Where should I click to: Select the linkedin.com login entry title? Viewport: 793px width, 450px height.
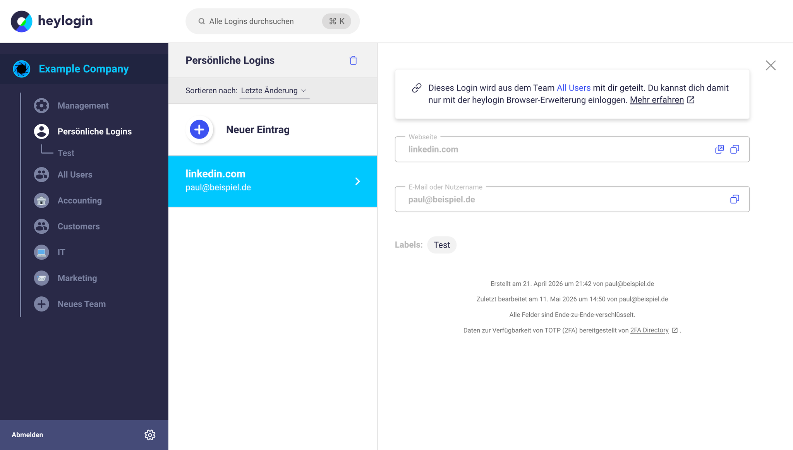pos(215,174)
